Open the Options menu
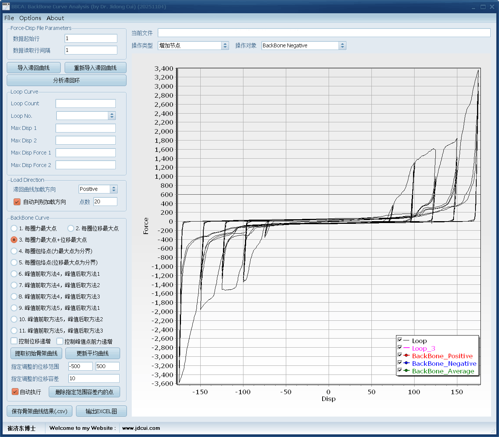The width and height of the screenshot is (499, 437). point(30,18)
